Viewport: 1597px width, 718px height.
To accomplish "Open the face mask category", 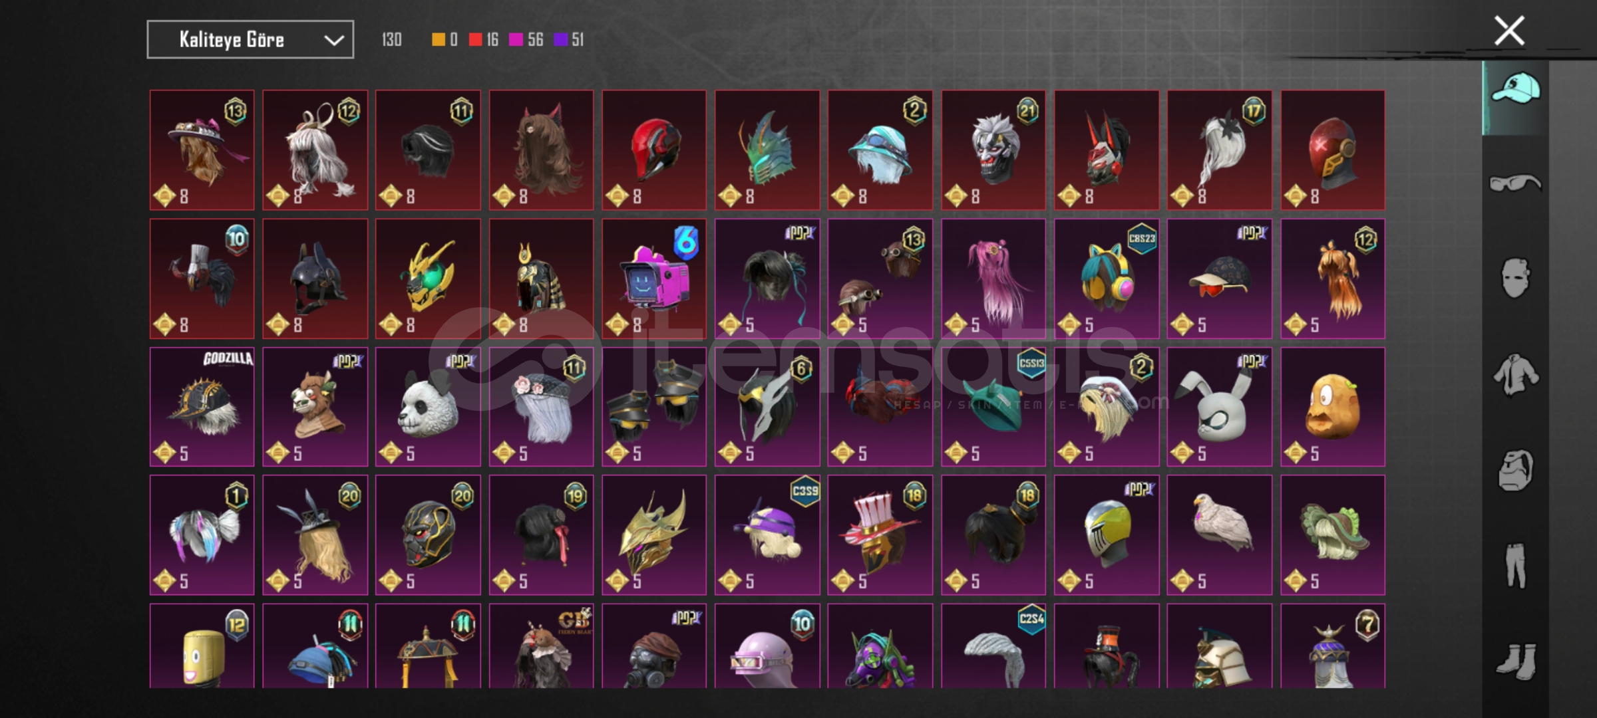I will click(1515, 278).
